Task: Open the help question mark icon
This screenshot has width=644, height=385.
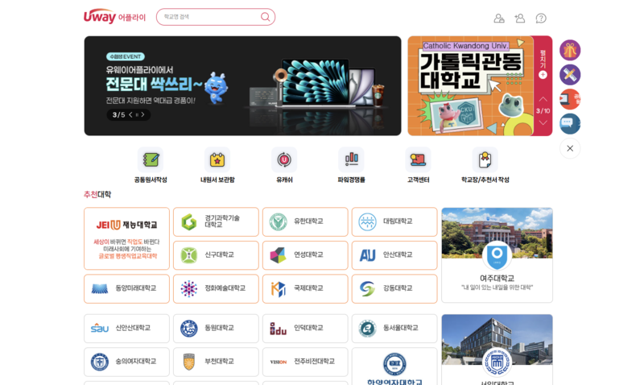Action: pyautogui.click(x=541, y=18)
